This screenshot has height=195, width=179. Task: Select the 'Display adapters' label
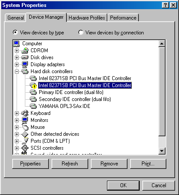48,64
